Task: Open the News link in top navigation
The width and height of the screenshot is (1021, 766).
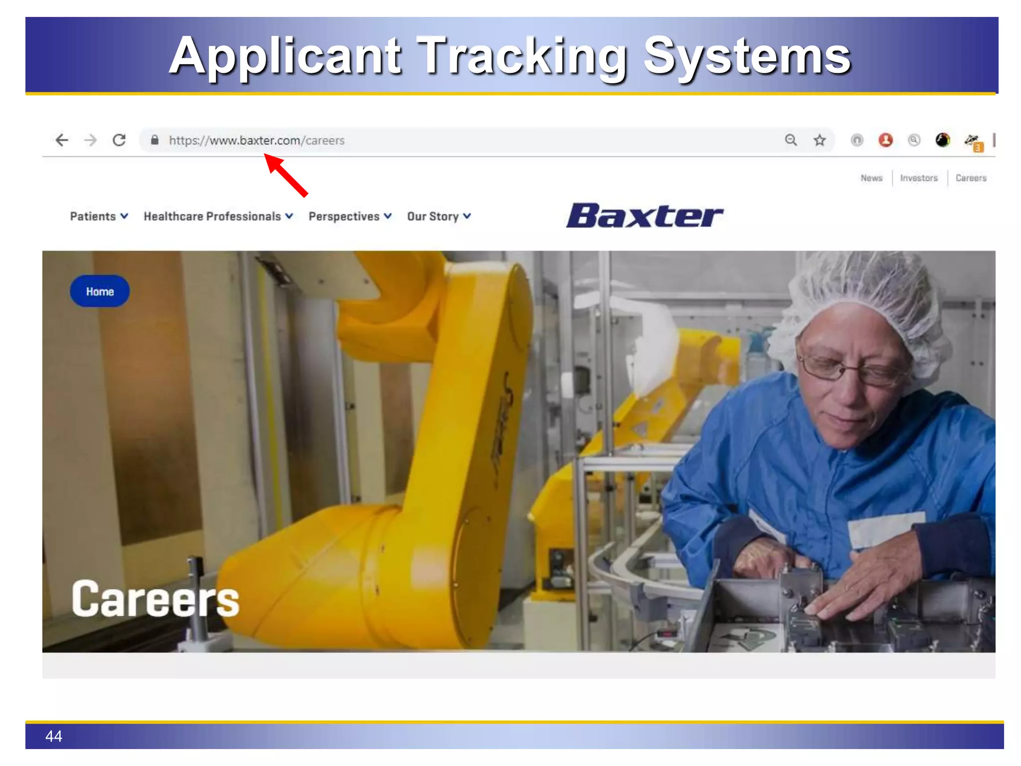Action: [x=871, y=178]
